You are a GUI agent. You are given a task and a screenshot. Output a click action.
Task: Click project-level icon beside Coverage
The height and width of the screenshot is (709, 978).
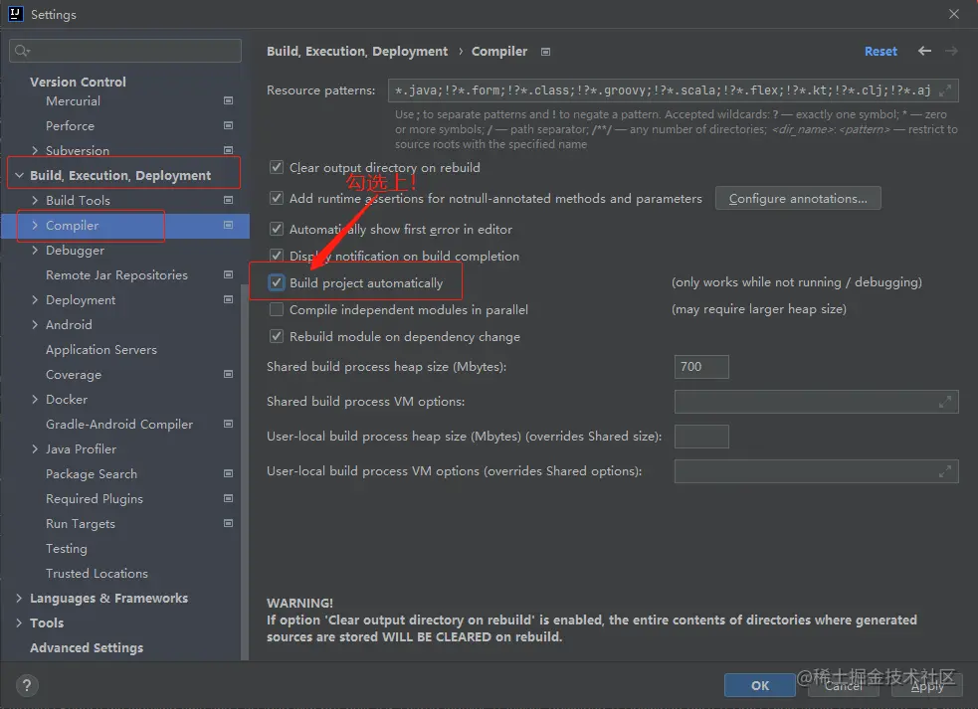(x=228, y=374)
